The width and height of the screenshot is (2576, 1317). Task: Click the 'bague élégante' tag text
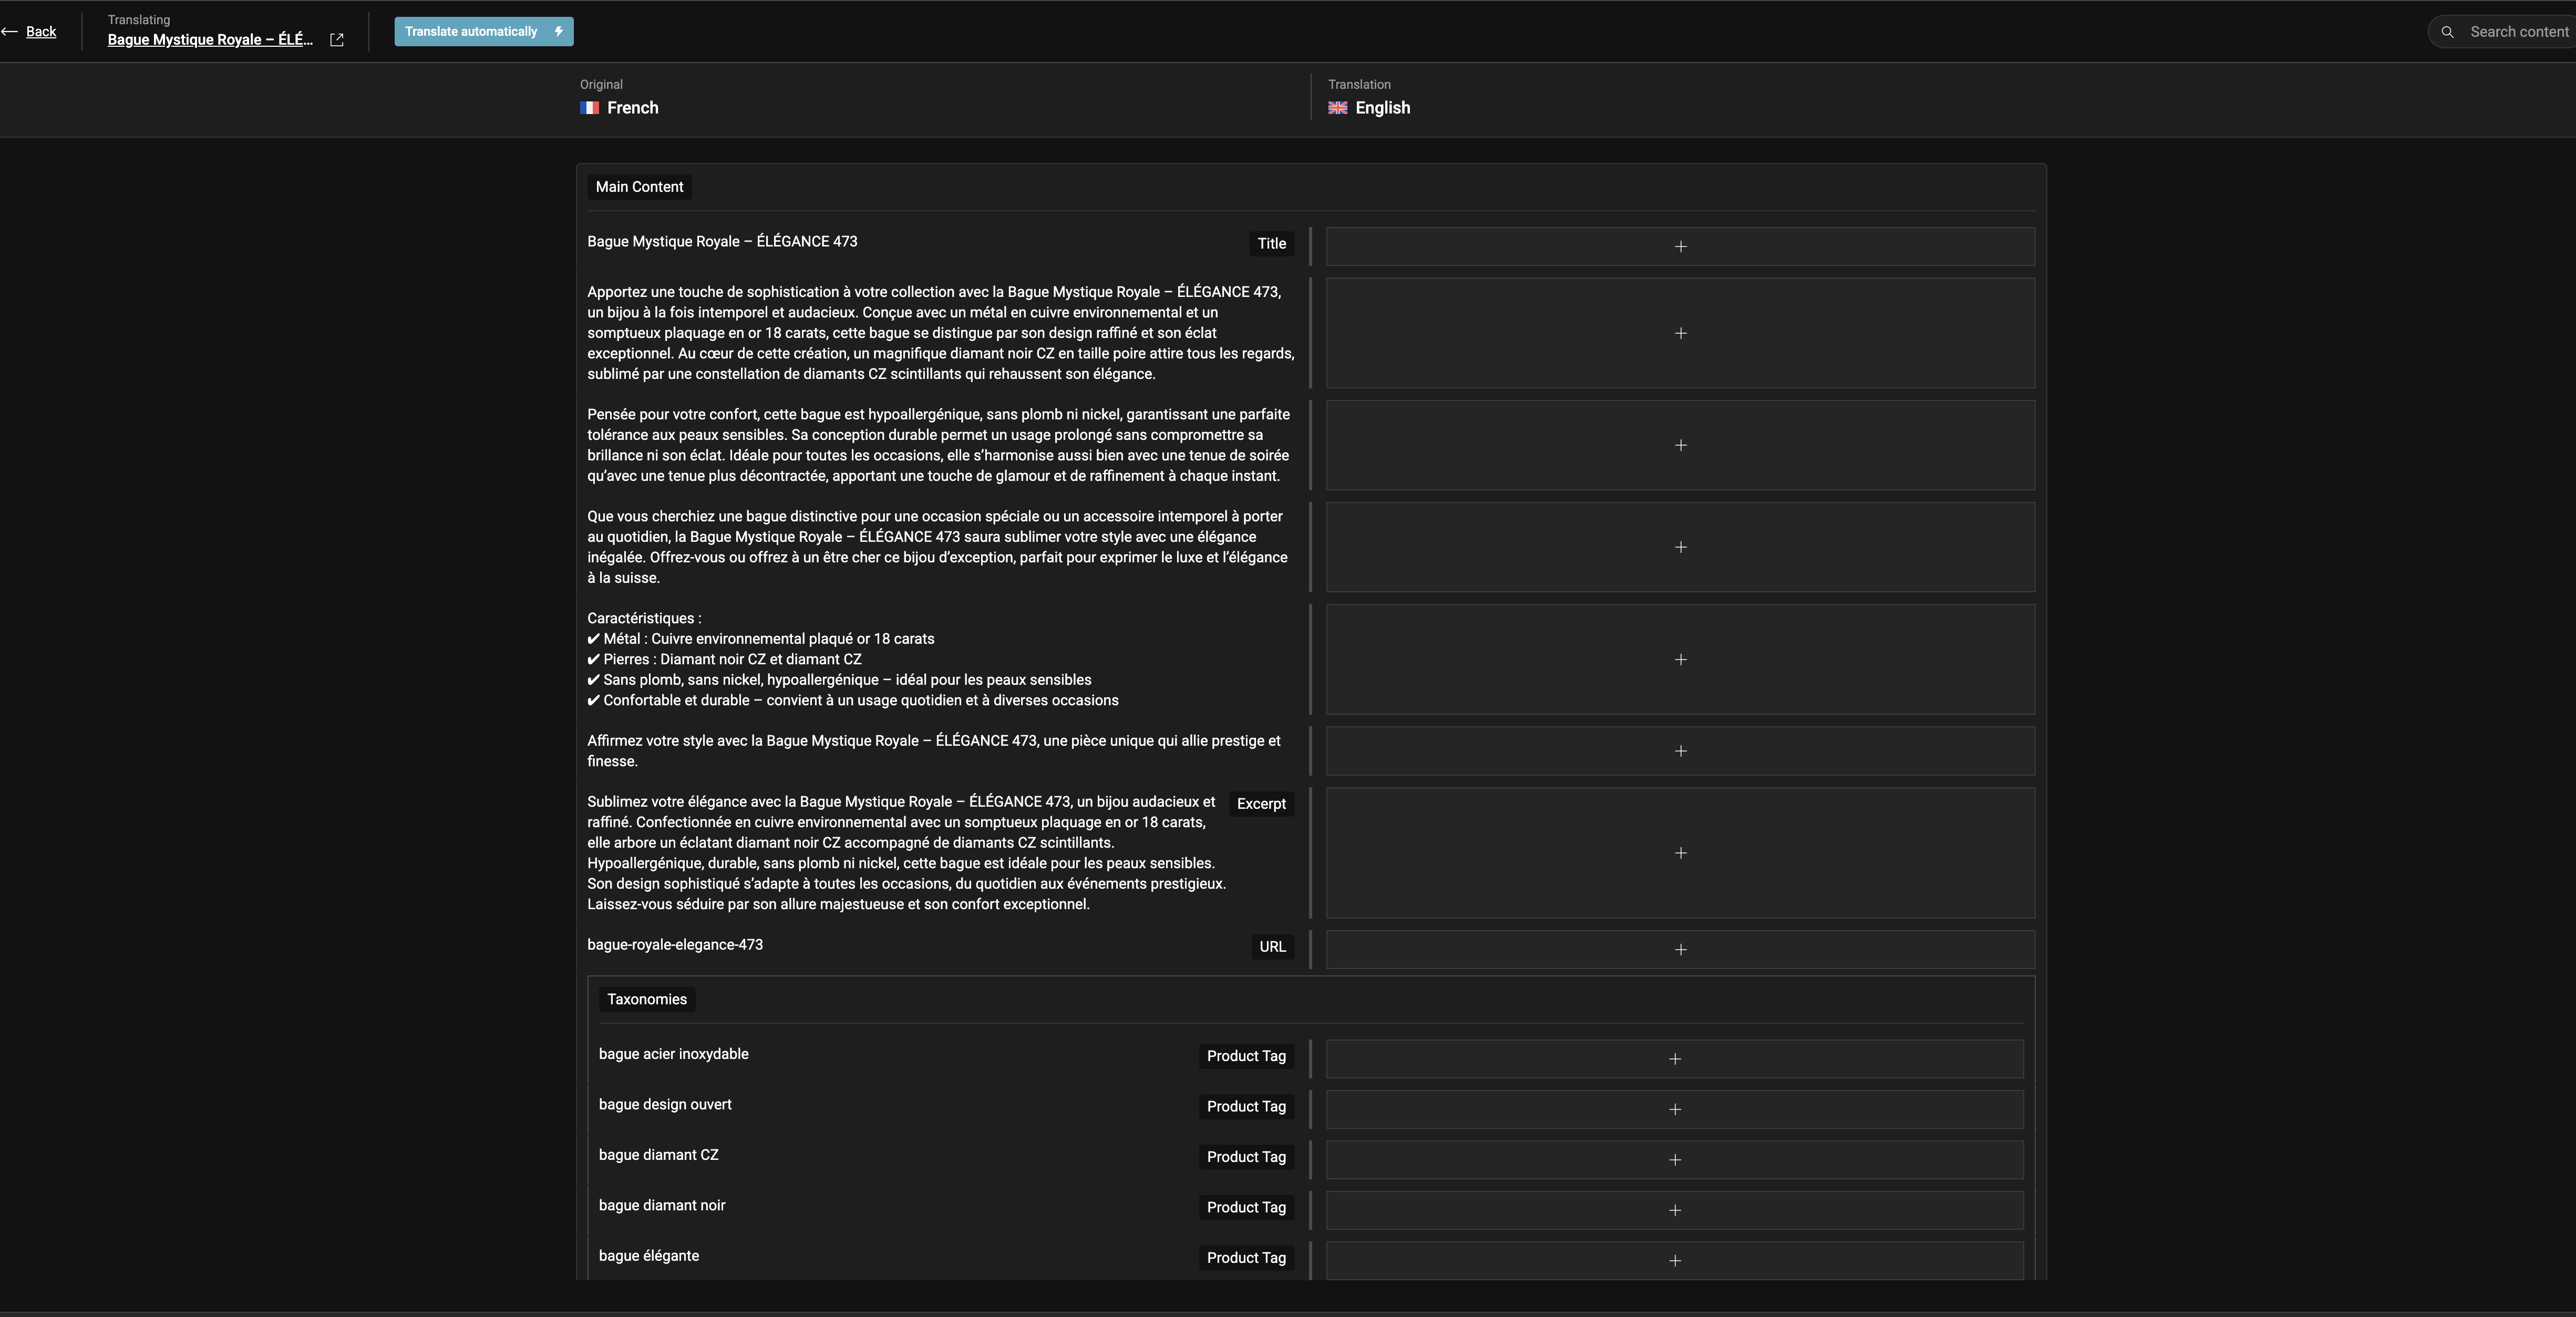coord(649,1256)
